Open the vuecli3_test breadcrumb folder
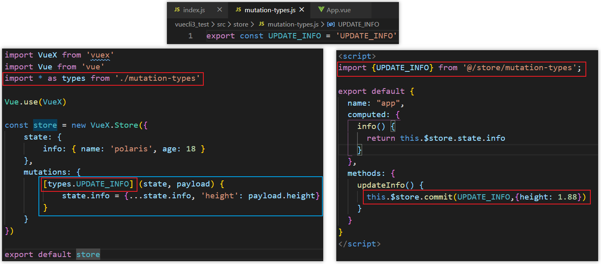 pyautogui.click(x=192, y=24)
